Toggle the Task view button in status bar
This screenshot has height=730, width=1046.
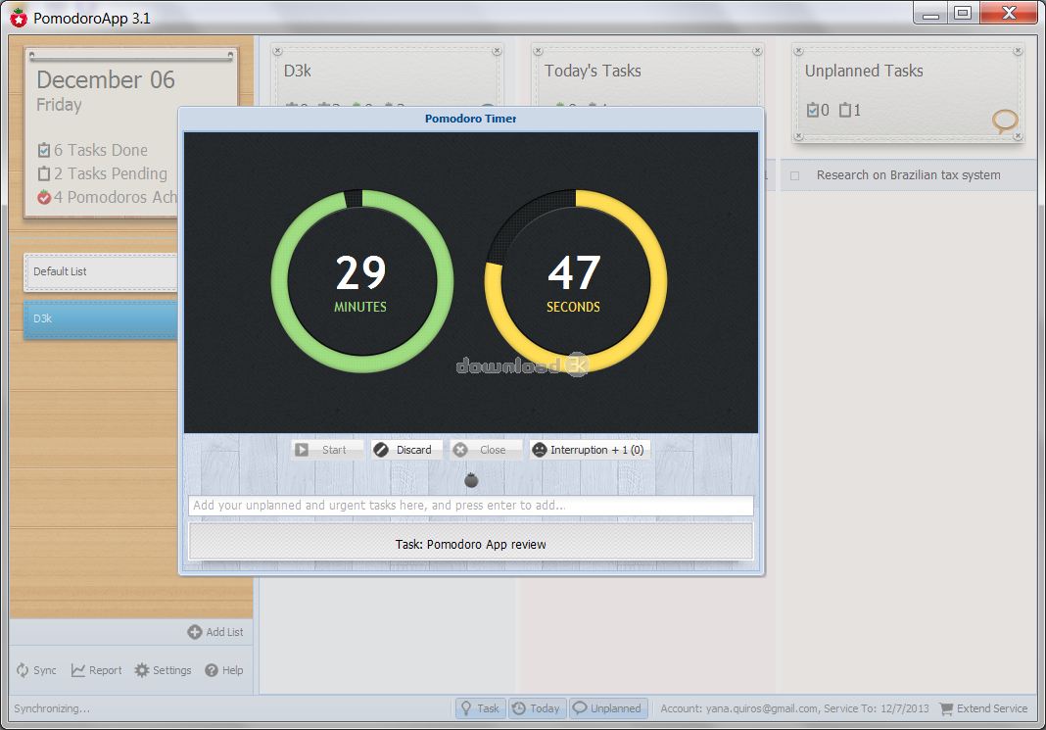pos(480,708)
